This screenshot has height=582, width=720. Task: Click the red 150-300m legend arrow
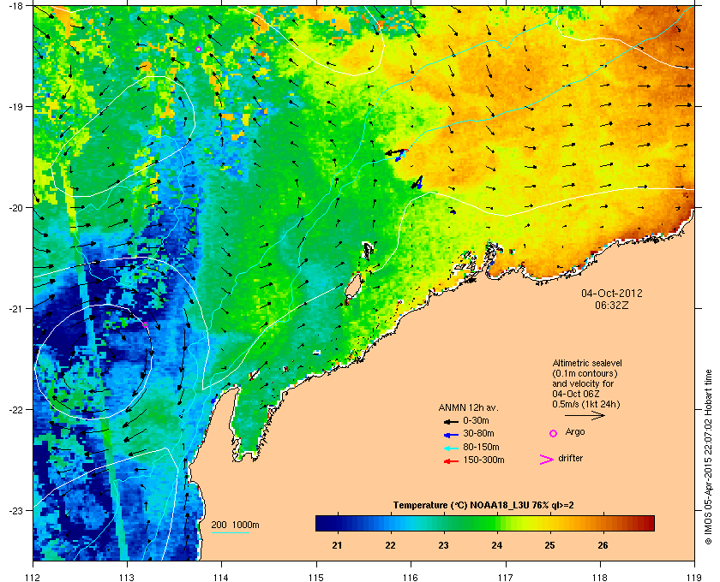(451, 461)
